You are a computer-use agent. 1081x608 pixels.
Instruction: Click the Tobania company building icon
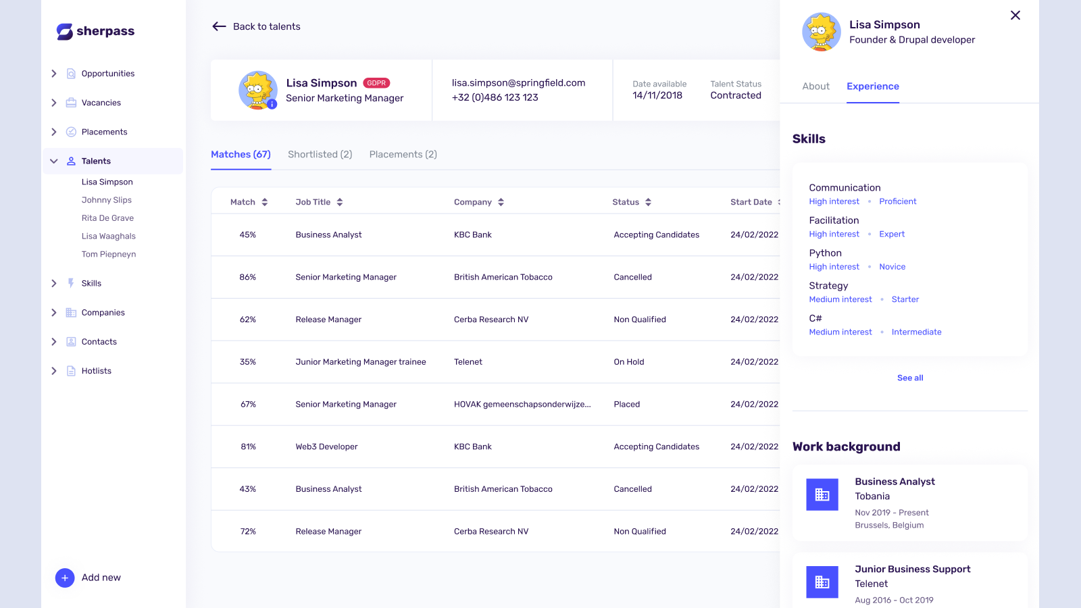(822, 495)
